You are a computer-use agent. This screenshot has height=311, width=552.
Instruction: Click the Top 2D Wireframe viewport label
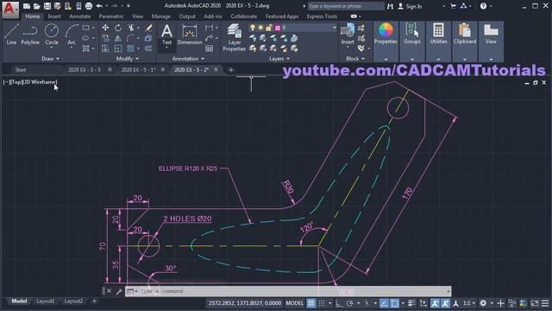pos(30,82)
